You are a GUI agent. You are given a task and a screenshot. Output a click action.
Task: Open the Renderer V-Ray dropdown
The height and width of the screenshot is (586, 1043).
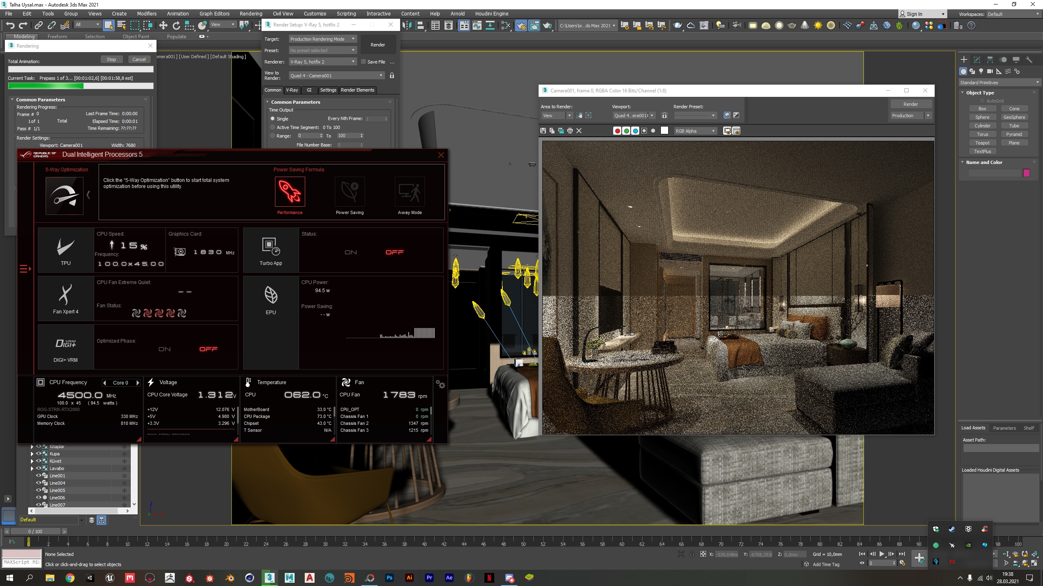pyautogui.click(x=323, y=62)
